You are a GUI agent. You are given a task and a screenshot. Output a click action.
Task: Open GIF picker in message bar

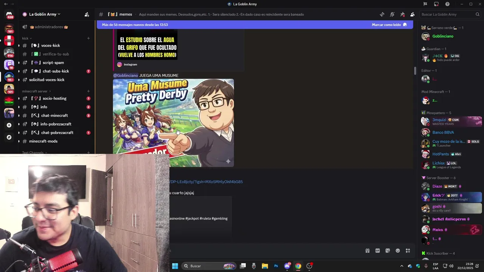[x=377, y=250]
